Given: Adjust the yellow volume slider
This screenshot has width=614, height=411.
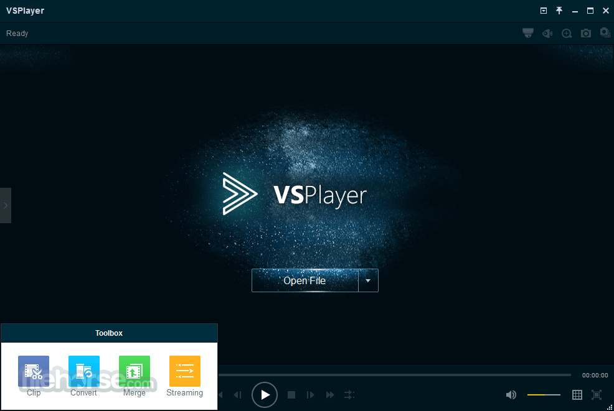Looking at the screenshot, I should point(544,395).
